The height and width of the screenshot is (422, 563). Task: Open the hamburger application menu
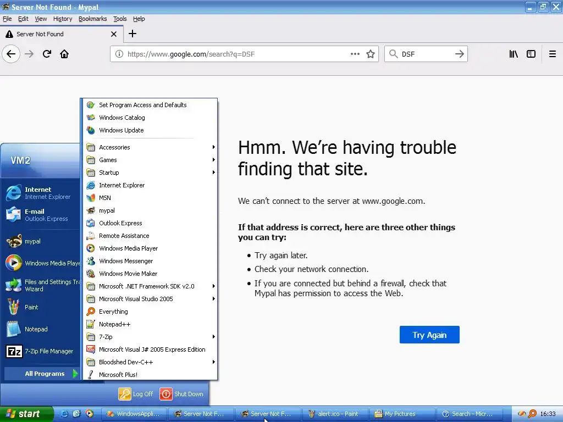552,54
